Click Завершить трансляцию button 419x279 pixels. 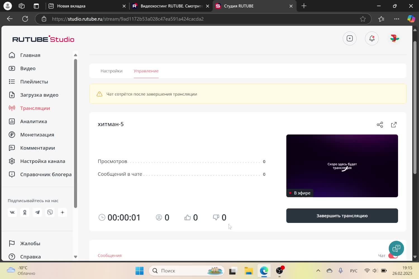click(x=342, y=216)
